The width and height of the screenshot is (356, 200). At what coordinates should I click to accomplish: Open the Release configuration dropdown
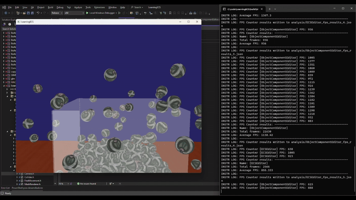coord(57,13)
